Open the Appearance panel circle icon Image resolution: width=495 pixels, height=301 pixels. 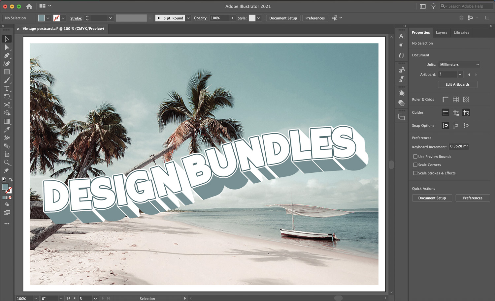point(402,93)
